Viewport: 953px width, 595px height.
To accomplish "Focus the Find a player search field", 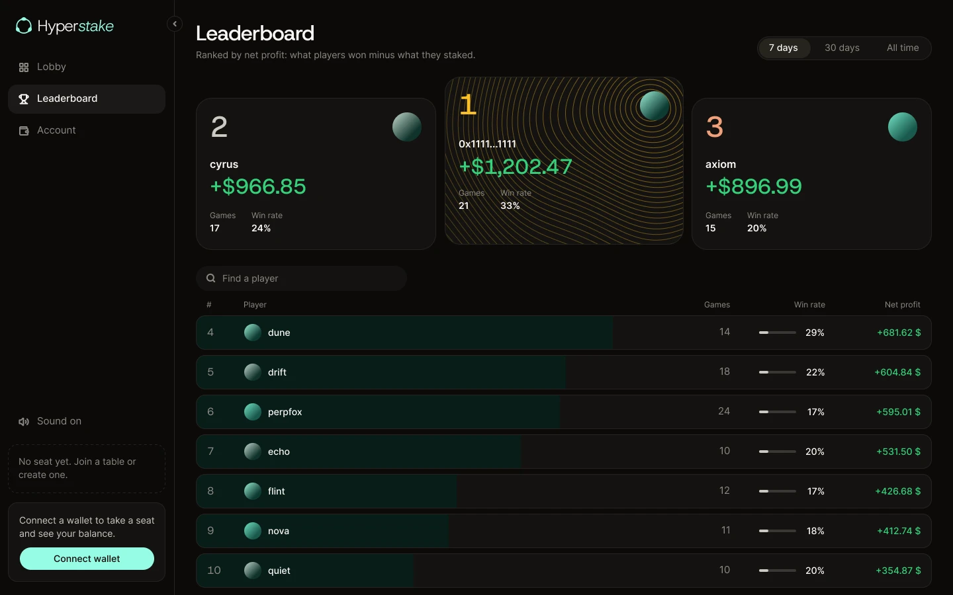I will coord(301,278).
